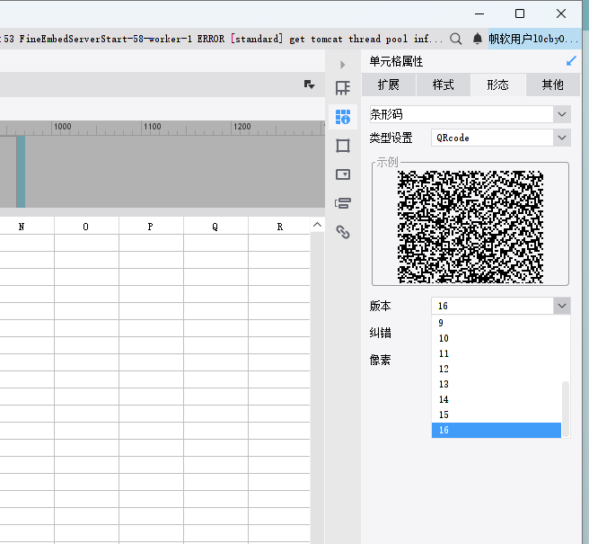589x544 pixels.
Task: Switch to the 扩展 tab
Action: click(389, 85)
